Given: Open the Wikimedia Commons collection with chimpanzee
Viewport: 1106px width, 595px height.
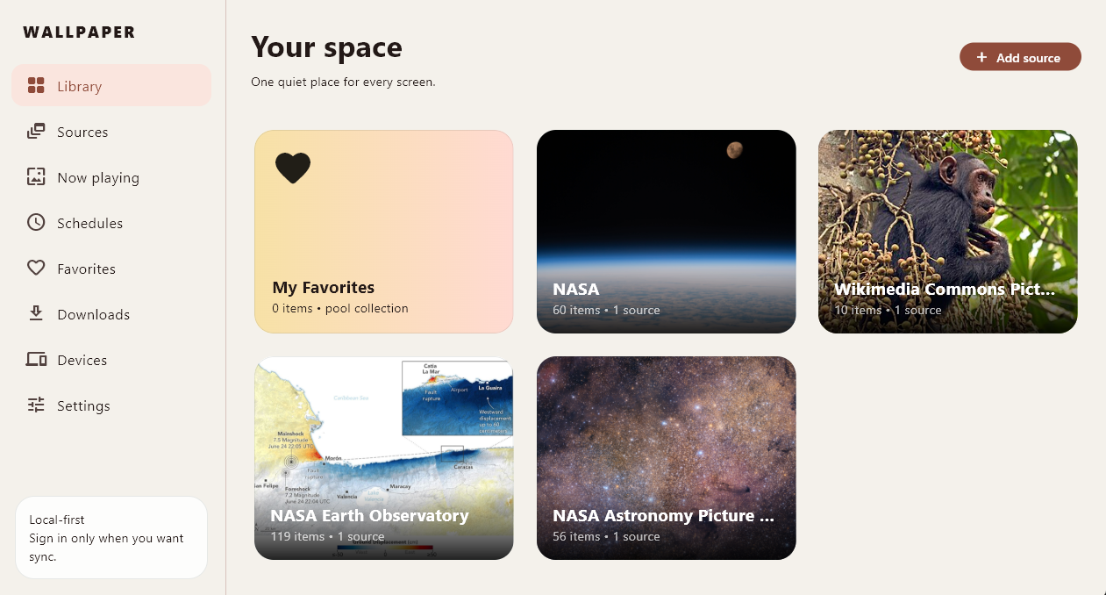Looking at the screenshot, I should [x=948, y=232].
